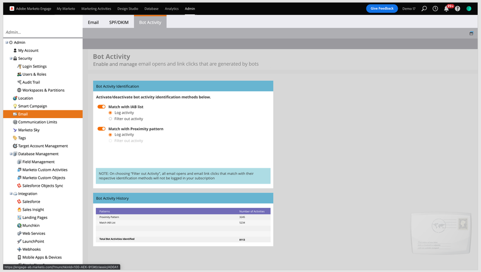Click the Location globe icon
This screenshot has width=481, height=272.
pos(15,98)
